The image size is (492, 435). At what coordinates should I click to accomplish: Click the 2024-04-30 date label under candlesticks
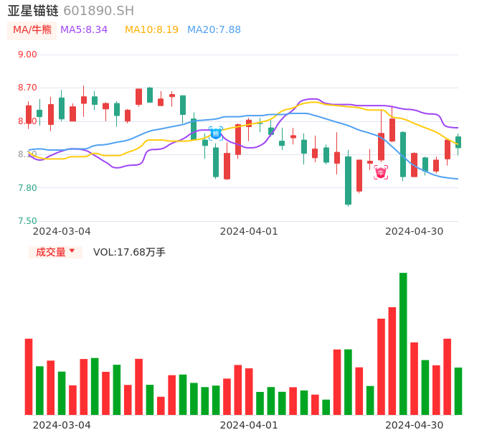pyautogui.click(x=414, y=231)
